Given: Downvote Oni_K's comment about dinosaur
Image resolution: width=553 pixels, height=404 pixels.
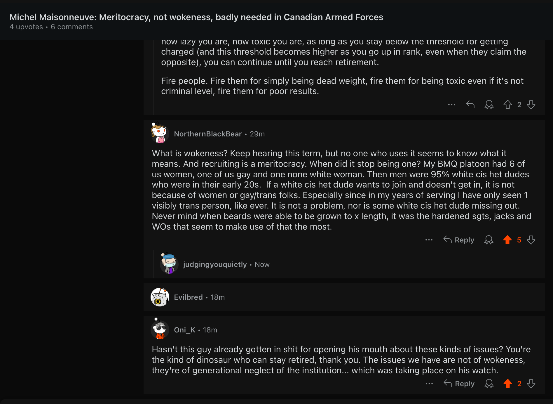Looking at the screenshot, I should click(531, 384).
